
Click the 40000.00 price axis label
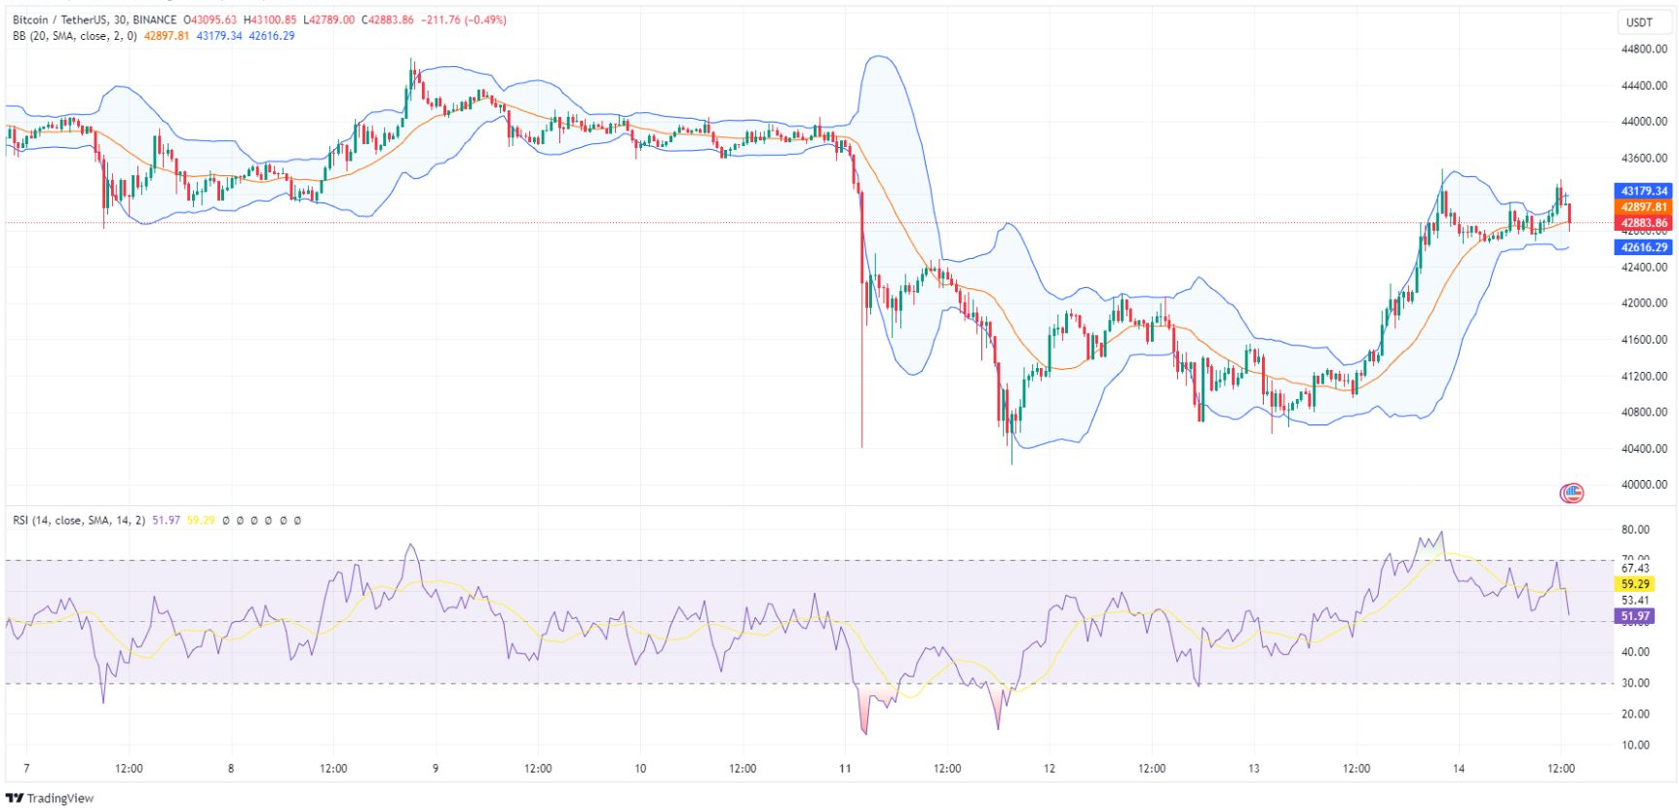[x=1644, y=485]
